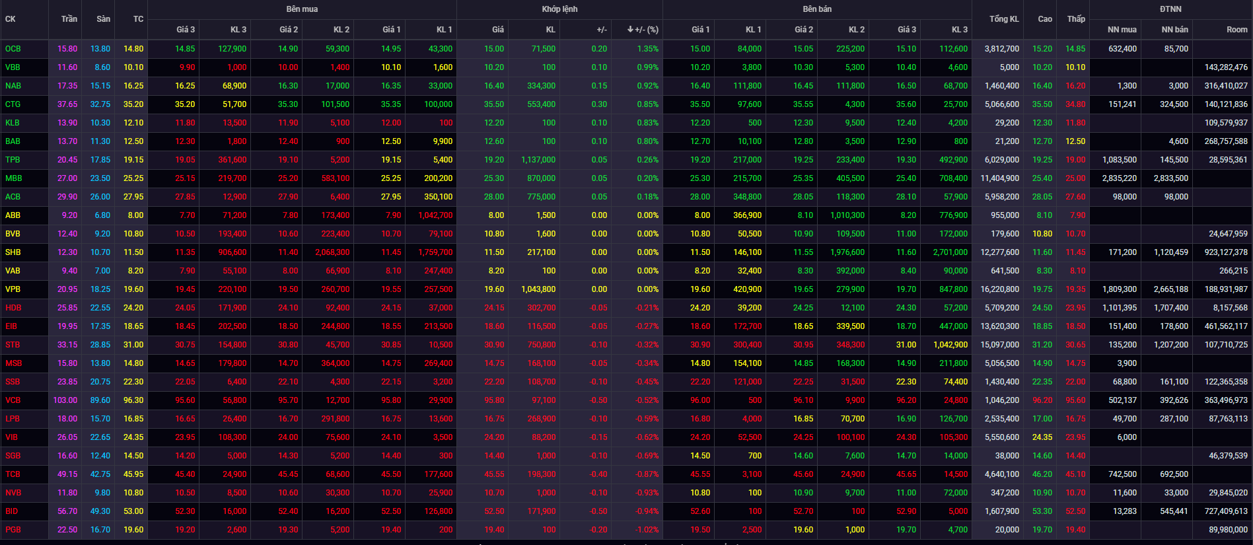The image size is (1253, 545).
Task: Click BID's matched price "52.50"
Action: pos(494,511)
